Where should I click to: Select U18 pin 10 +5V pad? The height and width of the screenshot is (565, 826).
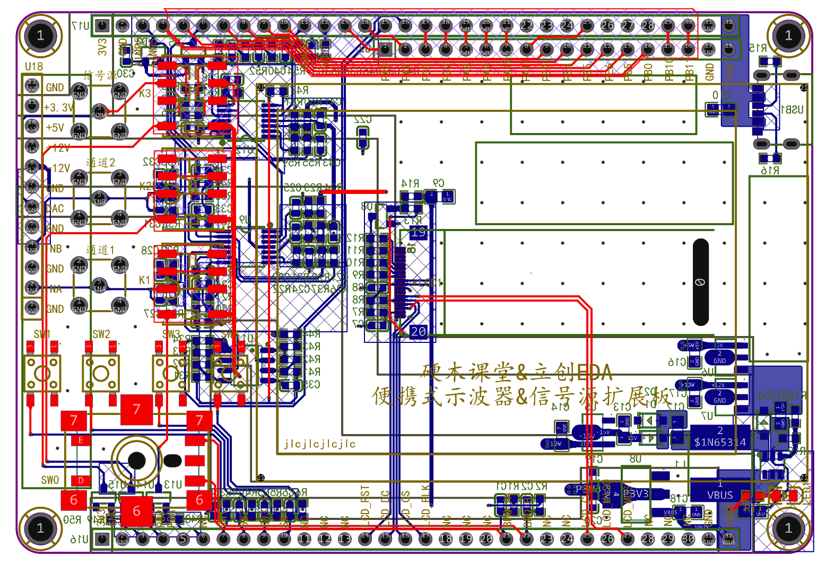[32, 126]
